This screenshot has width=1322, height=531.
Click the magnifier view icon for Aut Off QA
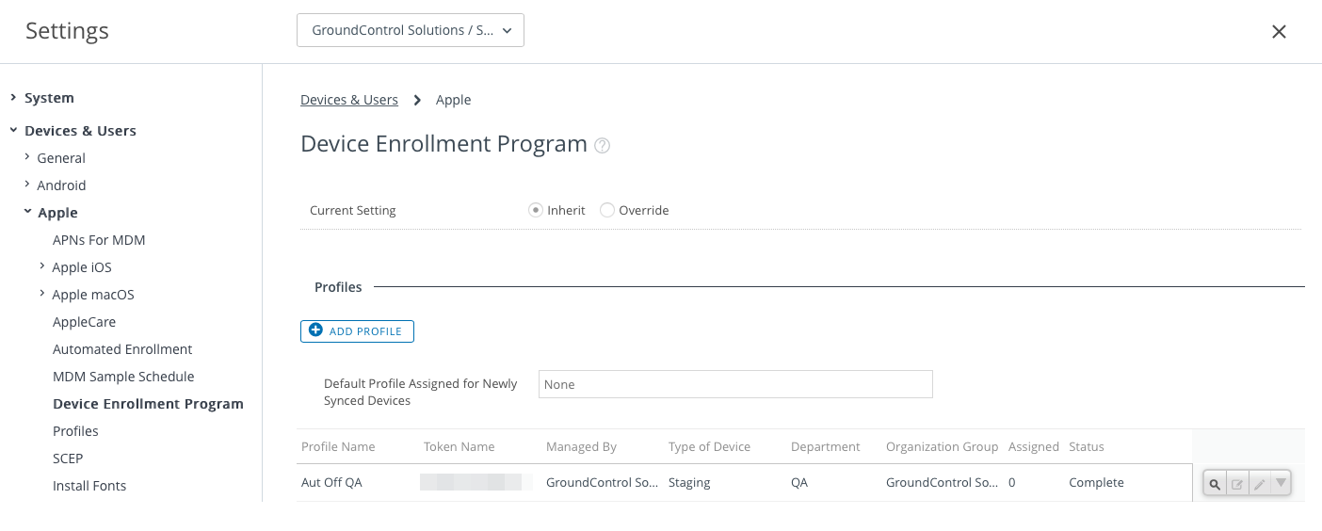point(1215,484)
